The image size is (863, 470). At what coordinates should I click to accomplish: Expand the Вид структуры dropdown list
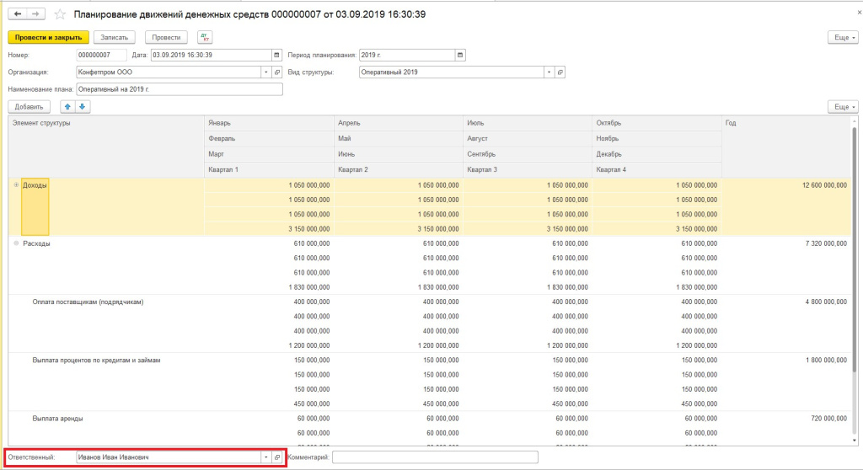(549, 72)
